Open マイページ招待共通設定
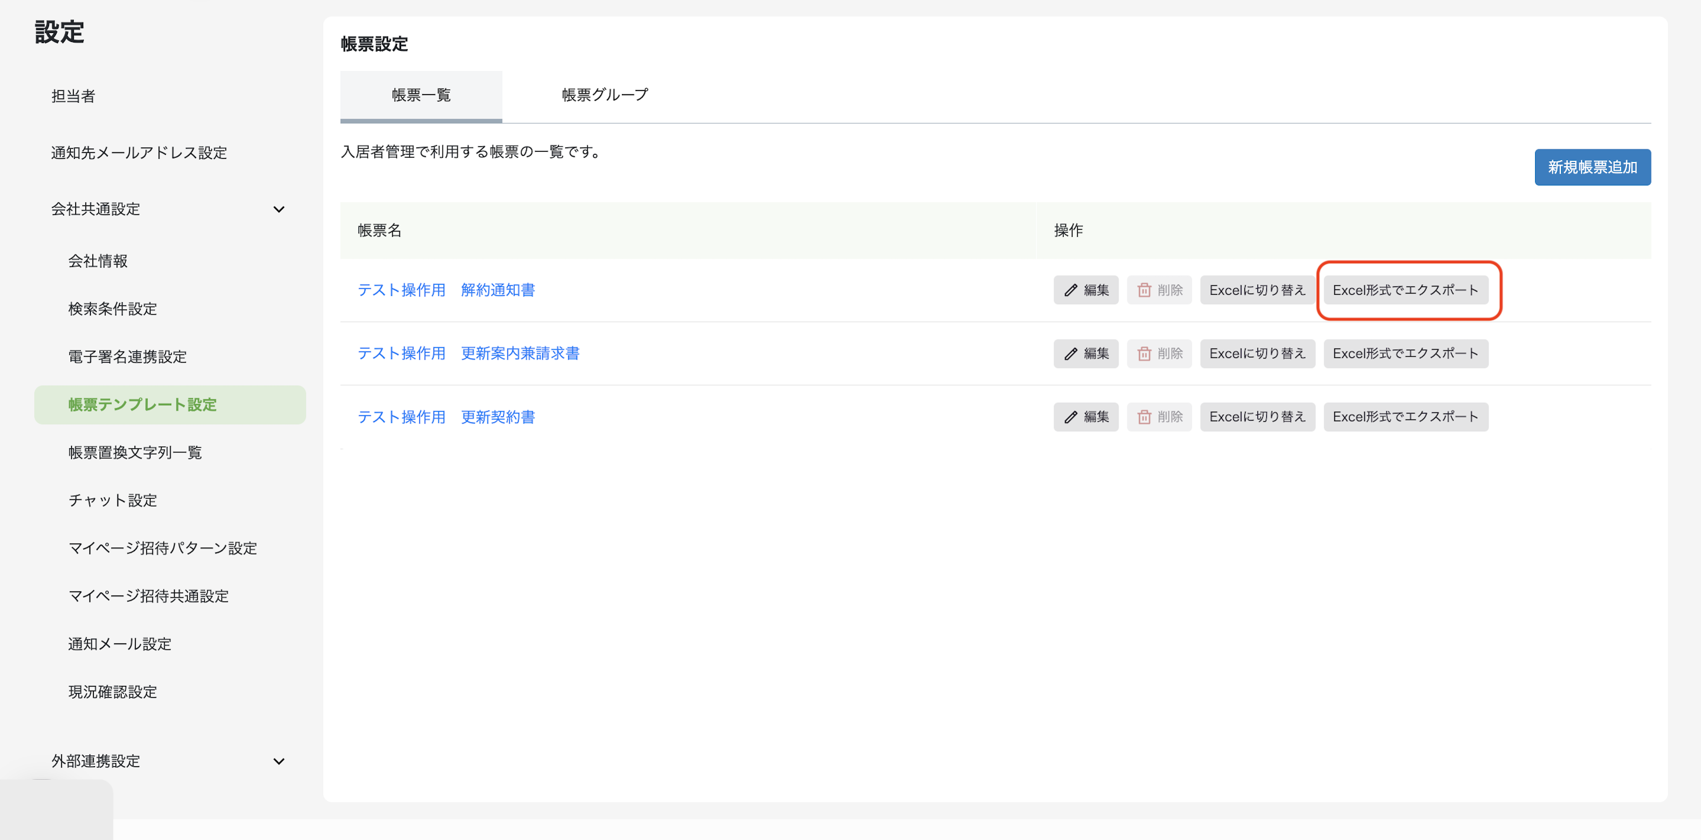1701x840 pixels. [x=149, y=596]
